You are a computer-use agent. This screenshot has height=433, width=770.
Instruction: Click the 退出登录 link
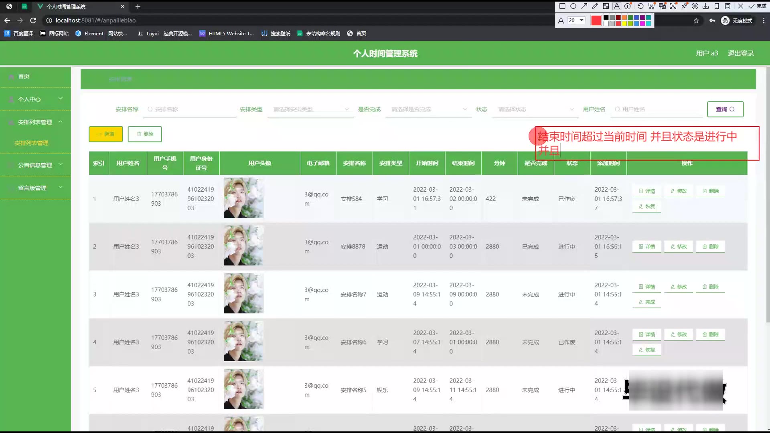click(x=741, y=53)
